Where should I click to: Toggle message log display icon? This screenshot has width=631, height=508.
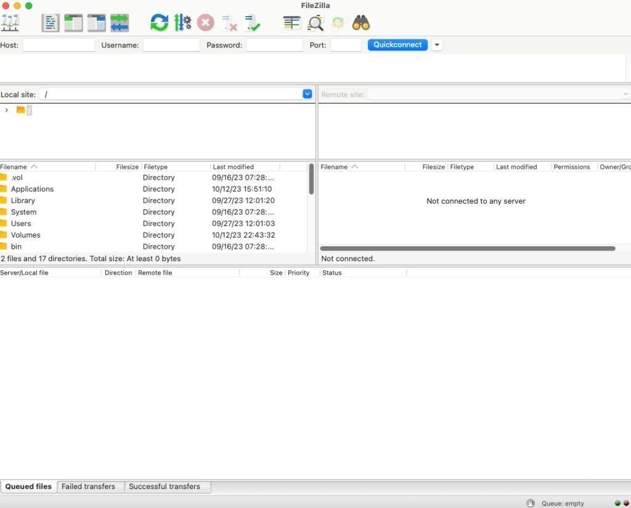(x=51, y=23)
